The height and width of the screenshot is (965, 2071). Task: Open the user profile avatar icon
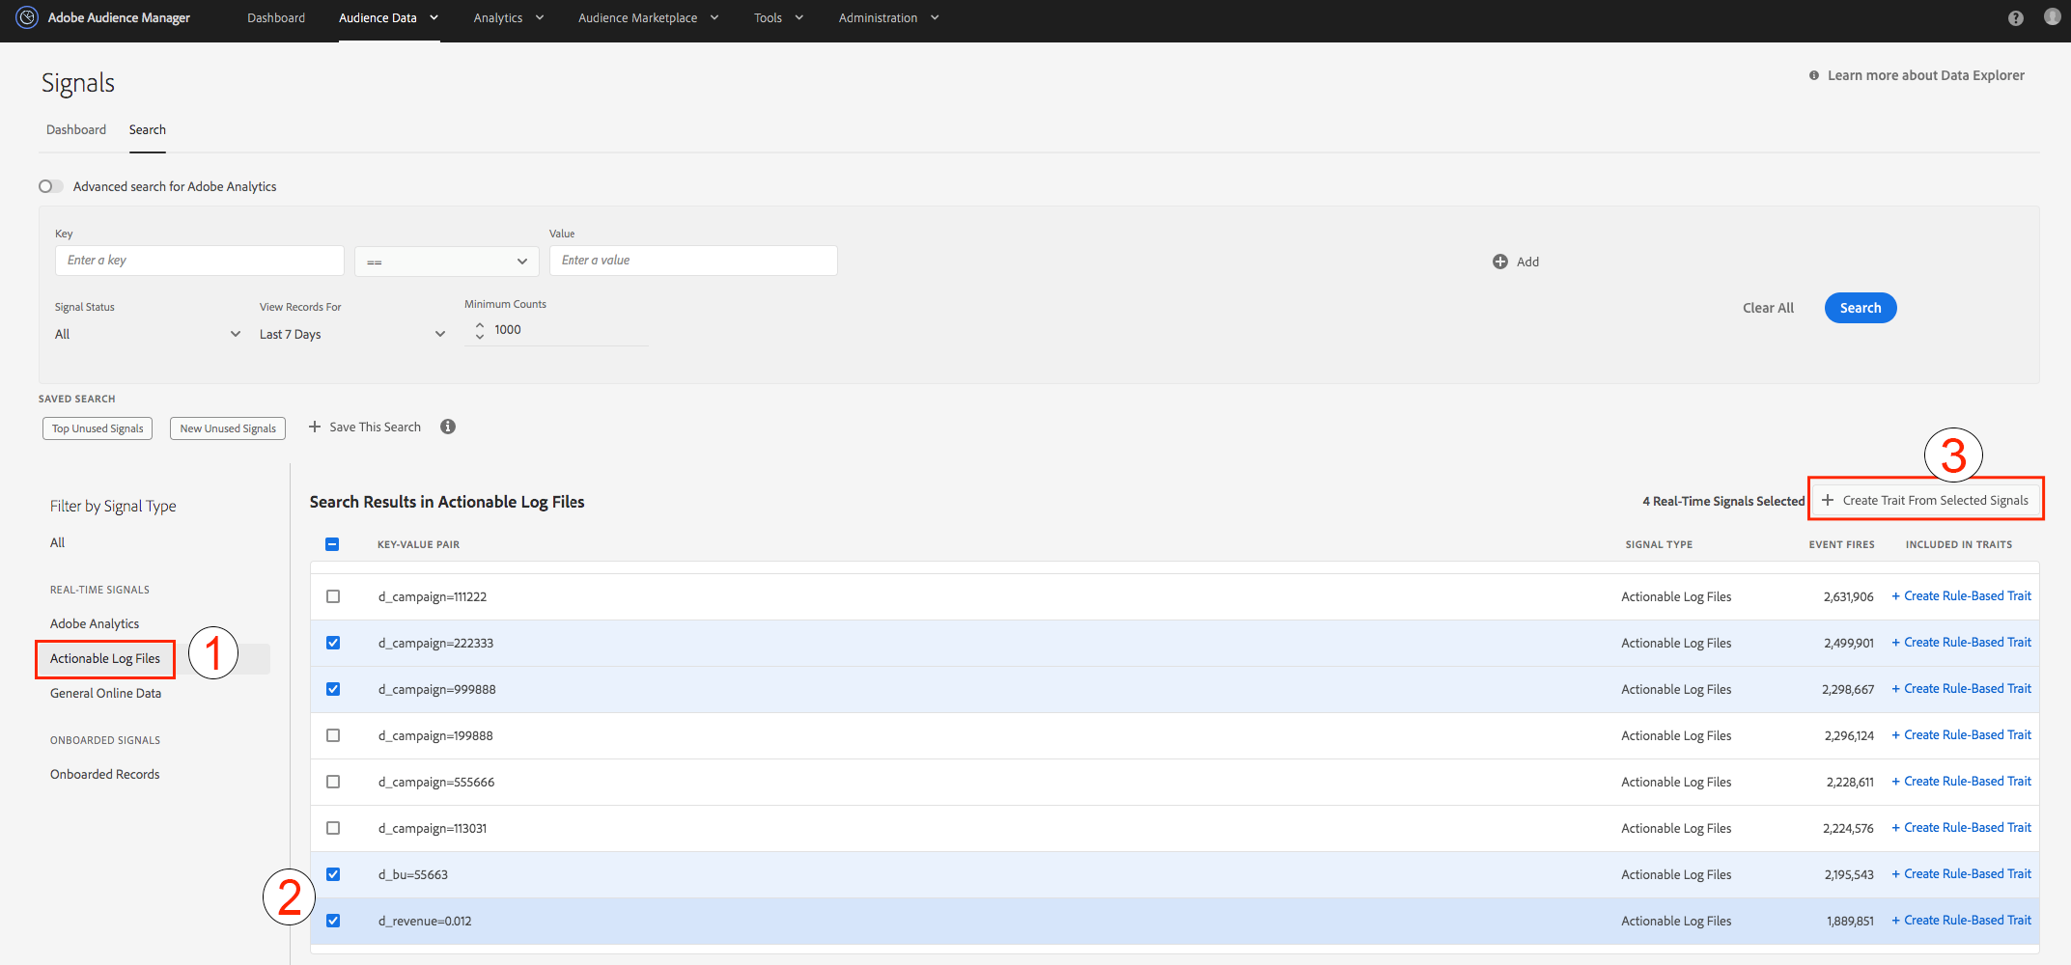(2053, 17)
